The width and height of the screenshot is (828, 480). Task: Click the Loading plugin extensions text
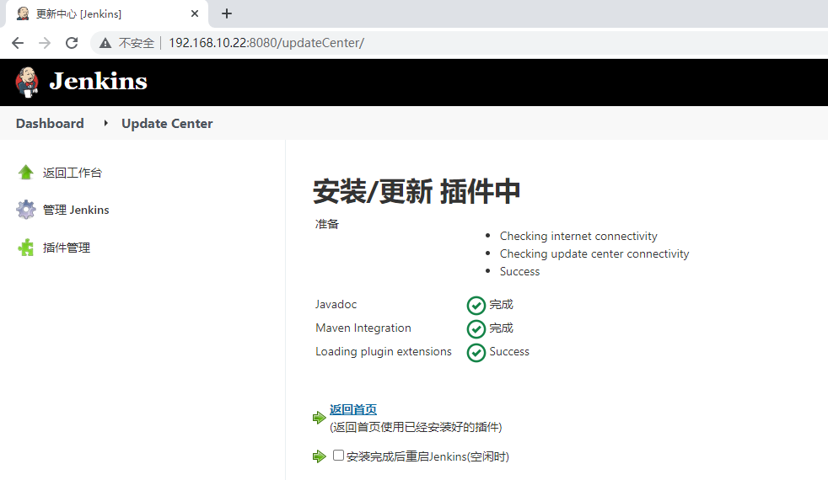[384, 351]
